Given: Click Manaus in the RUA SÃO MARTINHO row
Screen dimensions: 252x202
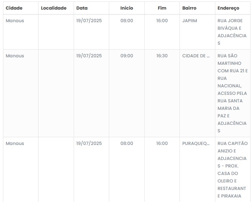Looking at the screenshot, I should point(15,56).
